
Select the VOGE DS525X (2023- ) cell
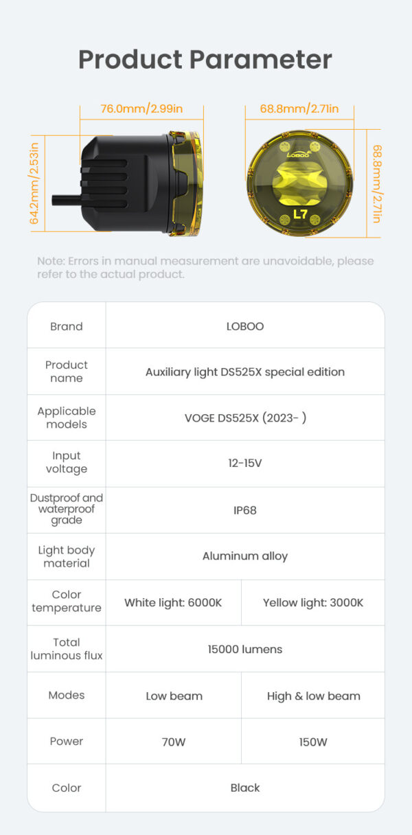[x=245, y=417]
